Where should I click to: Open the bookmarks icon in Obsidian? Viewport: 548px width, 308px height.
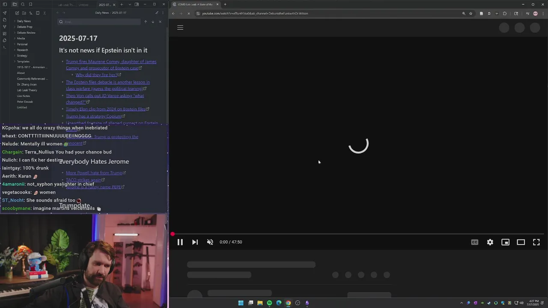pos(30,4)
